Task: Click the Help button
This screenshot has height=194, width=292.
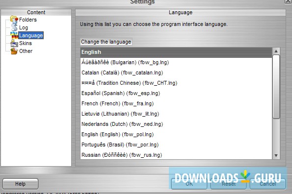Action: (20, 184)
